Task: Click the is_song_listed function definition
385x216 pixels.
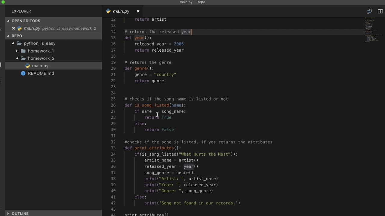Action: coord(155,105)
